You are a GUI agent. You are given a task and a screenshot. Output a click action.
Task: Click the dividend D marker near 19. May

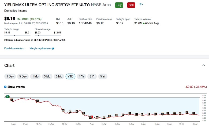(x=130, y=113)
